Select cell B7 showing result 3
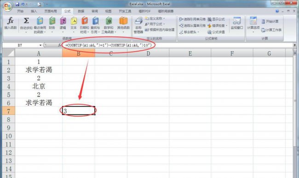 coord(79,111)
